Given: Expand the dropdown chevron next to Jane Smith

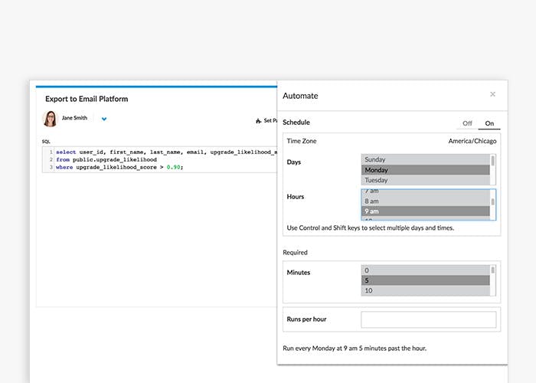Looking at the screenshot, I should (x=104, y=119).
